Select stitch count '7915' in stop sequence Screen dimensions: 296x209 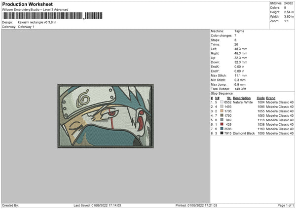click(x=227, y=134)
